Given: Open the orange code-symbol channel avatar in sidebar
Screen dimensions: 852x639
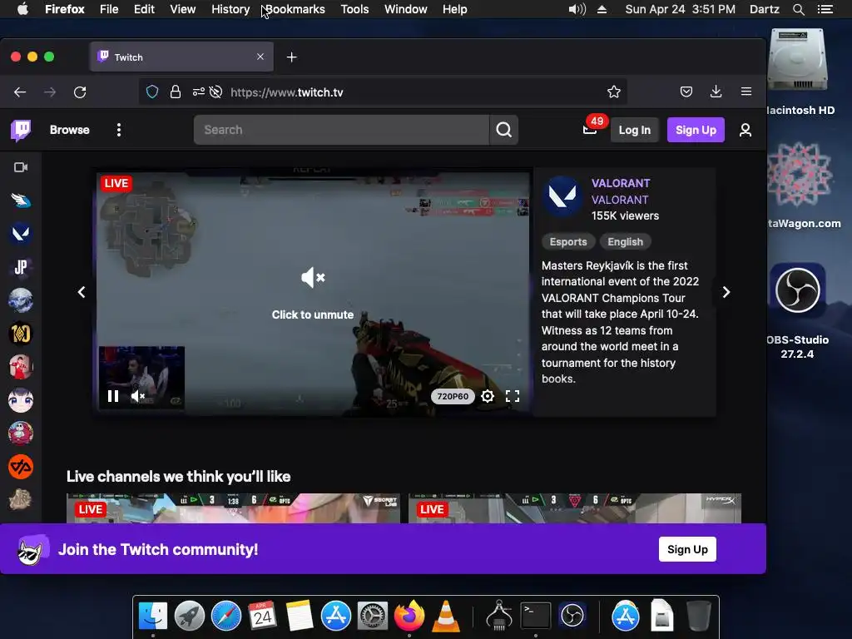Looking at the screenshot, I should point(21,467).
